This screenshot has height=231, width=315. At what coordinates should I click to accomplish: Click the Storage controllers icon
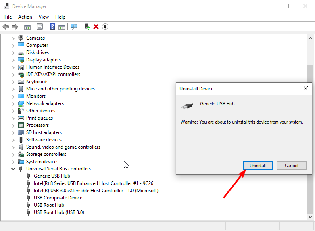pyautogui.click(x=21, y=154)
